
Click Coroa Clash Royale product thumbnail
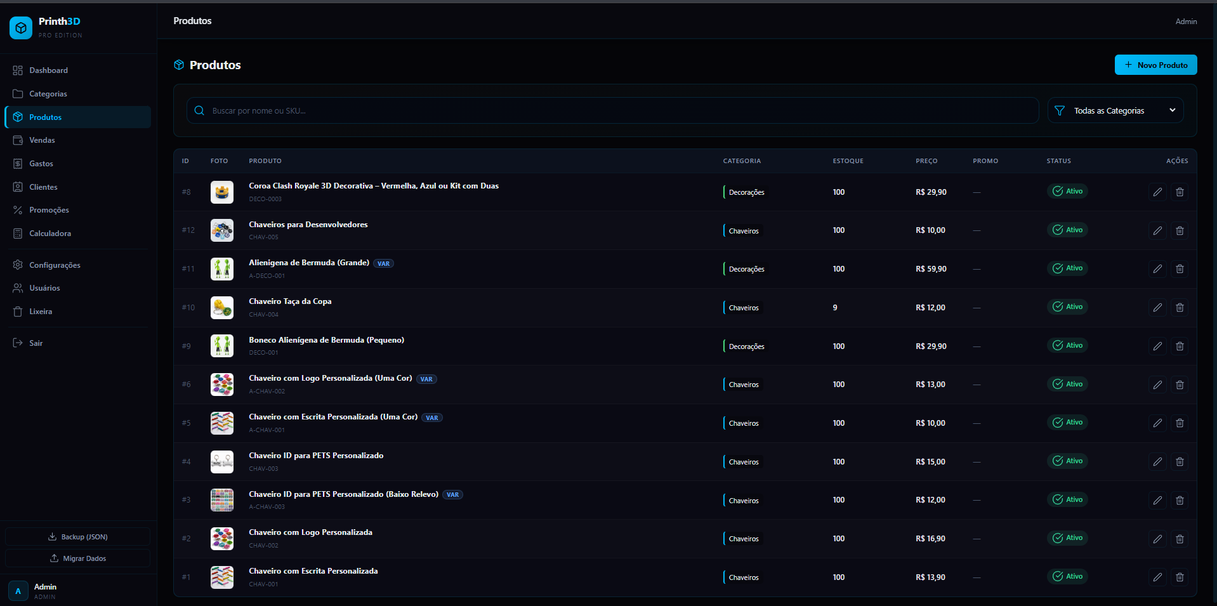(x=222, y=192)
